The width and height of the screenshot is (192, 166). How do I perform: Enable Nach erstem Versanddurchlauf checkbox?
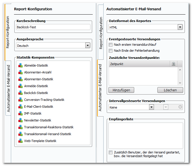pos(110,45)
